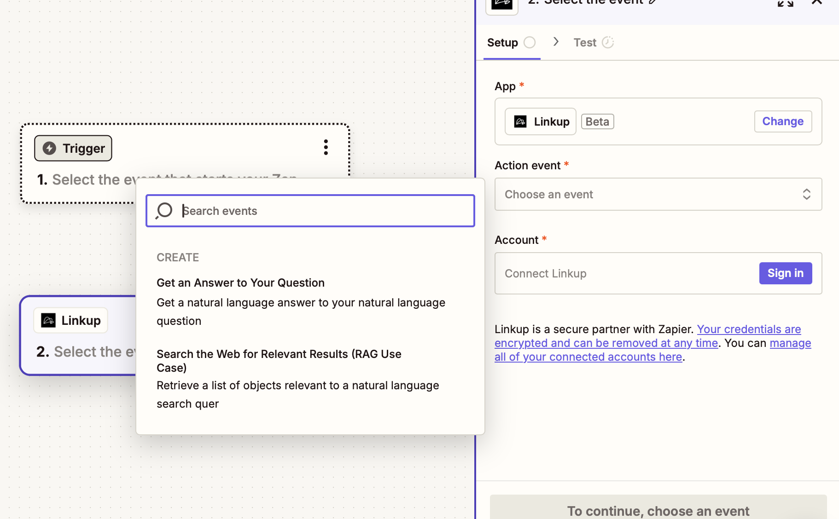Click the CREATE section heading
839x519 pixels.
[x=178, y=258]
